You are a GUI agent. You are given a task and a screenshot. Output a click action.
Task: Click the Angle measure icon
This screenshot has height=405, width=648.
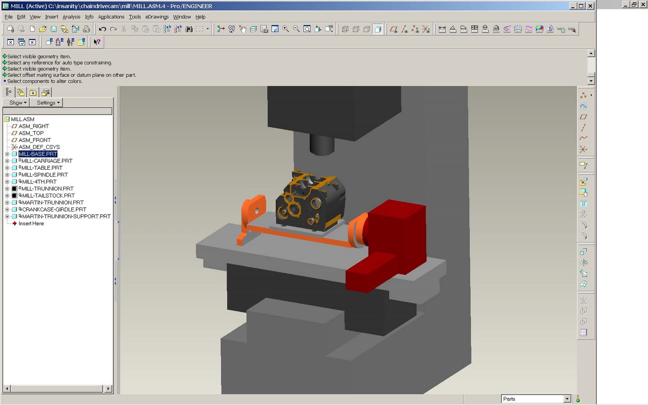pos(453,29)
